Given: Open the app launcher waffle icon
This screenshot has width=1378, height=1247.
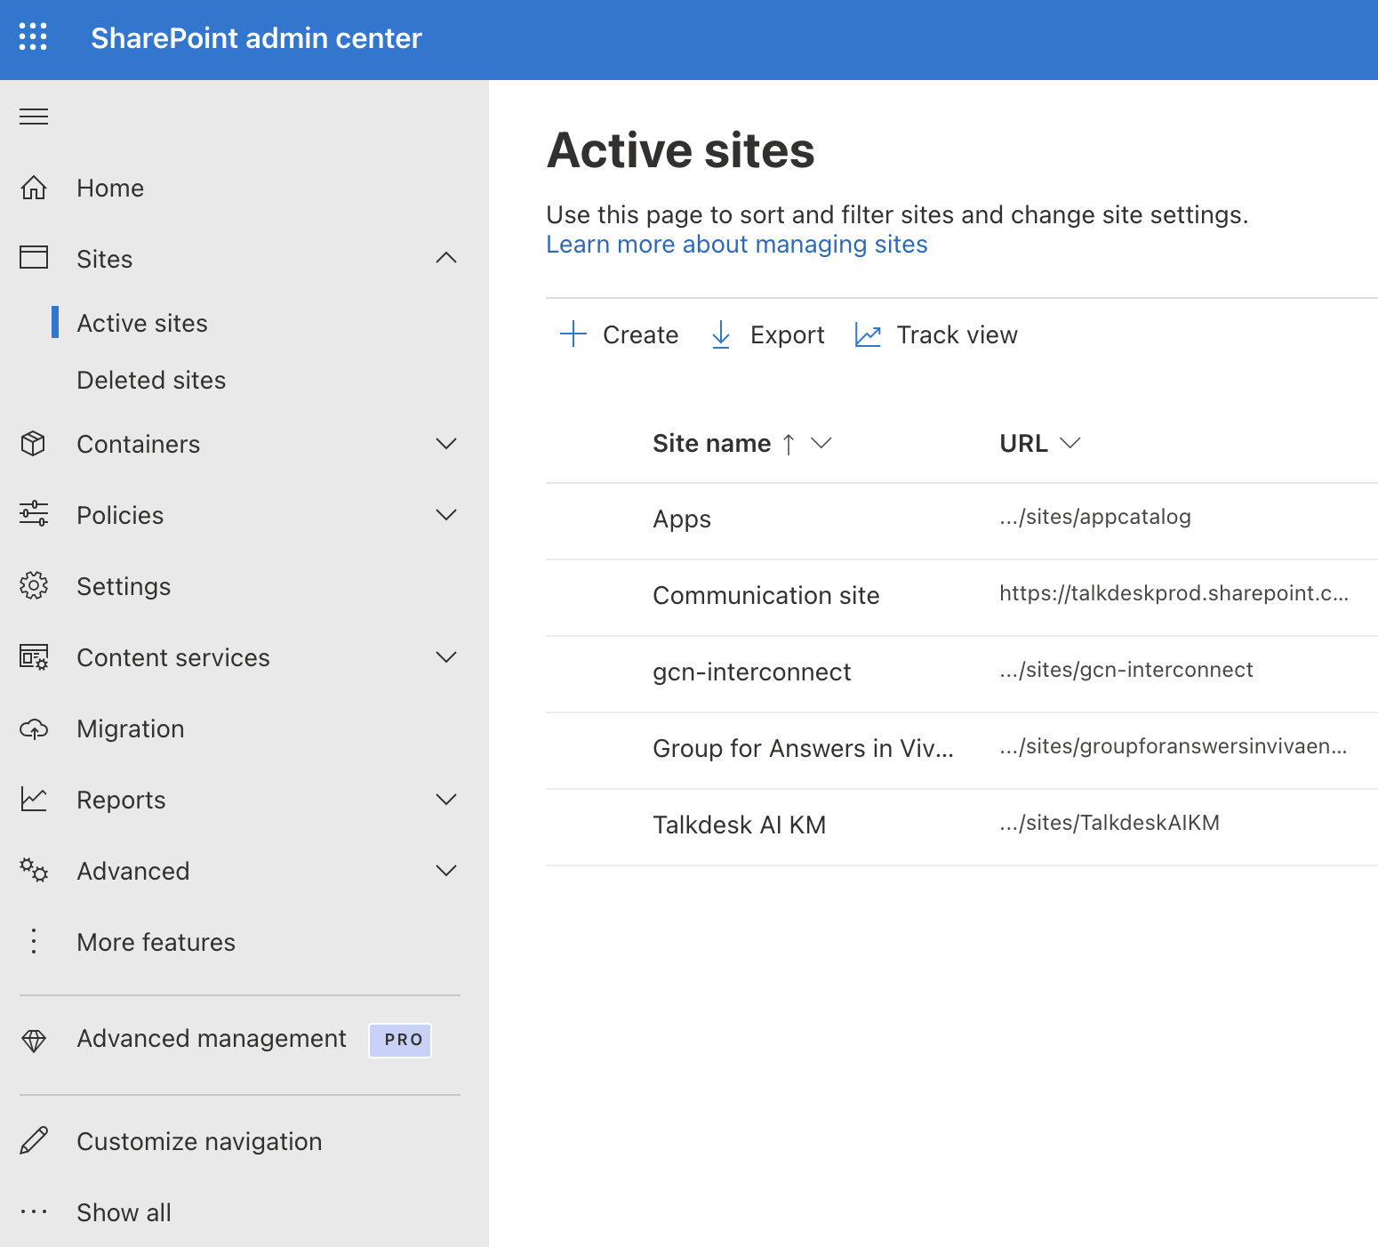Looking at the screenshot, I should (33, 38).
